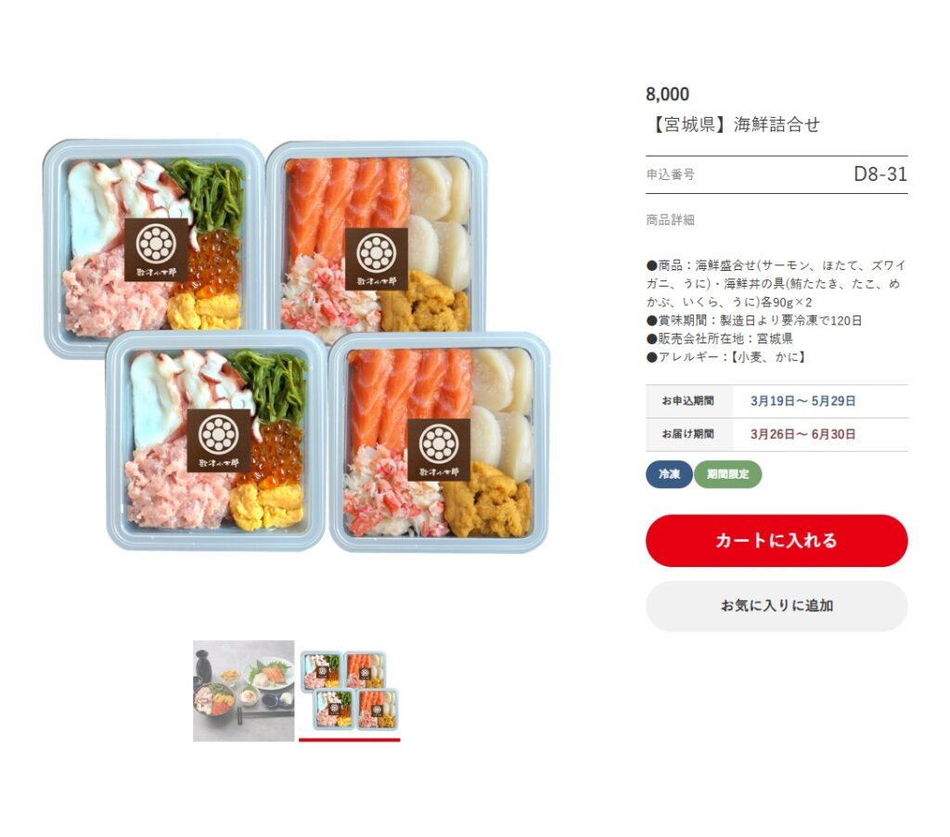Click the blue 冷凍 badge
The image size is (950, 837).
coord(669,474)
